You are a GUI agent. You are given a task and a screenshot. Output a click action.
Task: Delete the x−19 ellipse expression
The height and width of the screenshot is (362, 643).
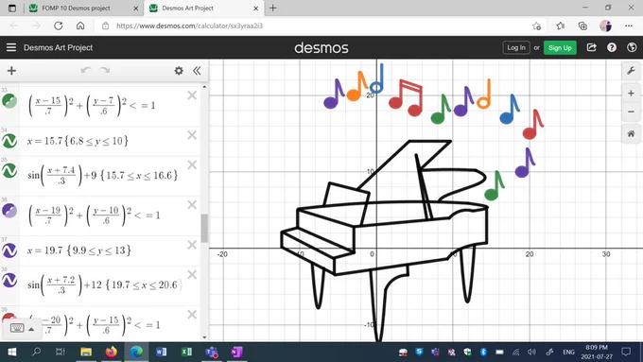192,205
